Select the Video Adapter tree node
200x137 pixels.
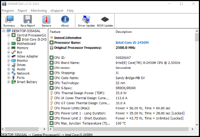27,56
